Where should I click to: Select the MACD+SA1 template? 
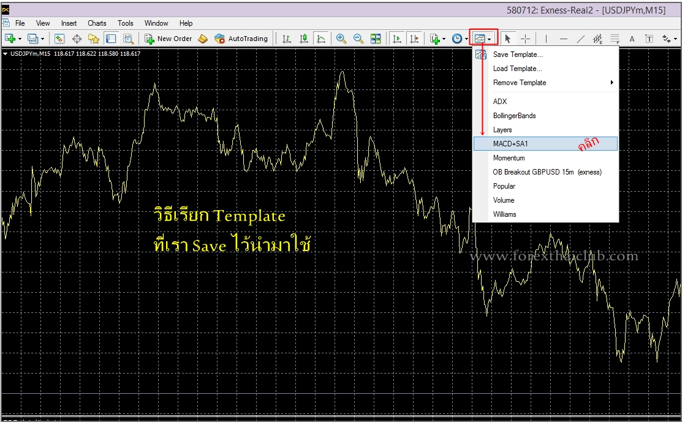point(546,144)
